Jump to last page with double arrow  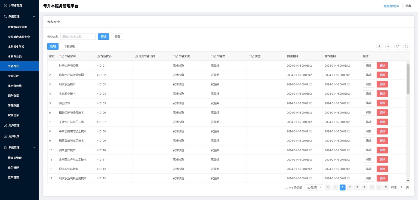click(386, 187)
